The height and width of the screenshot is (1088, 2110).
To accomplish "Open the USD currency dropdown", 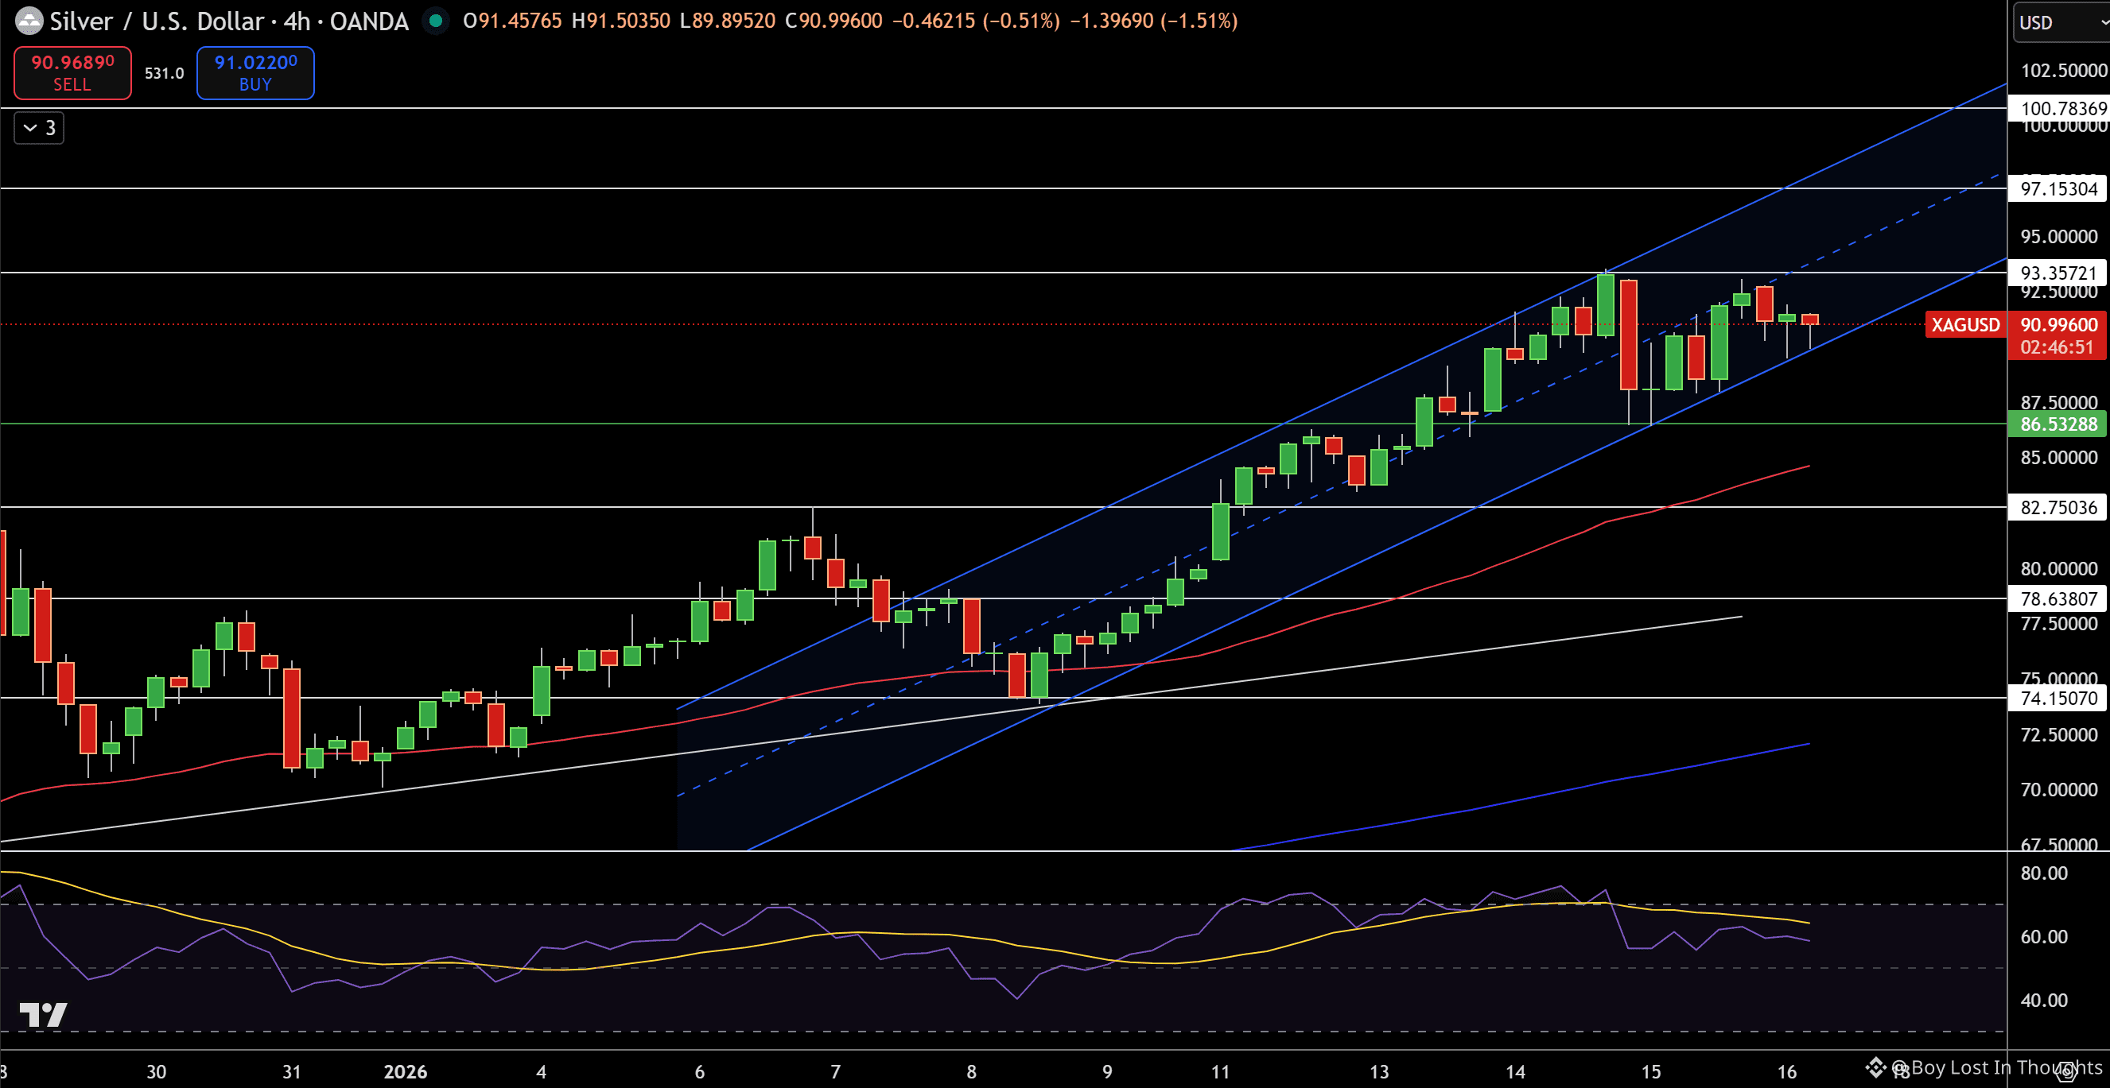I will pos(2060,22).
